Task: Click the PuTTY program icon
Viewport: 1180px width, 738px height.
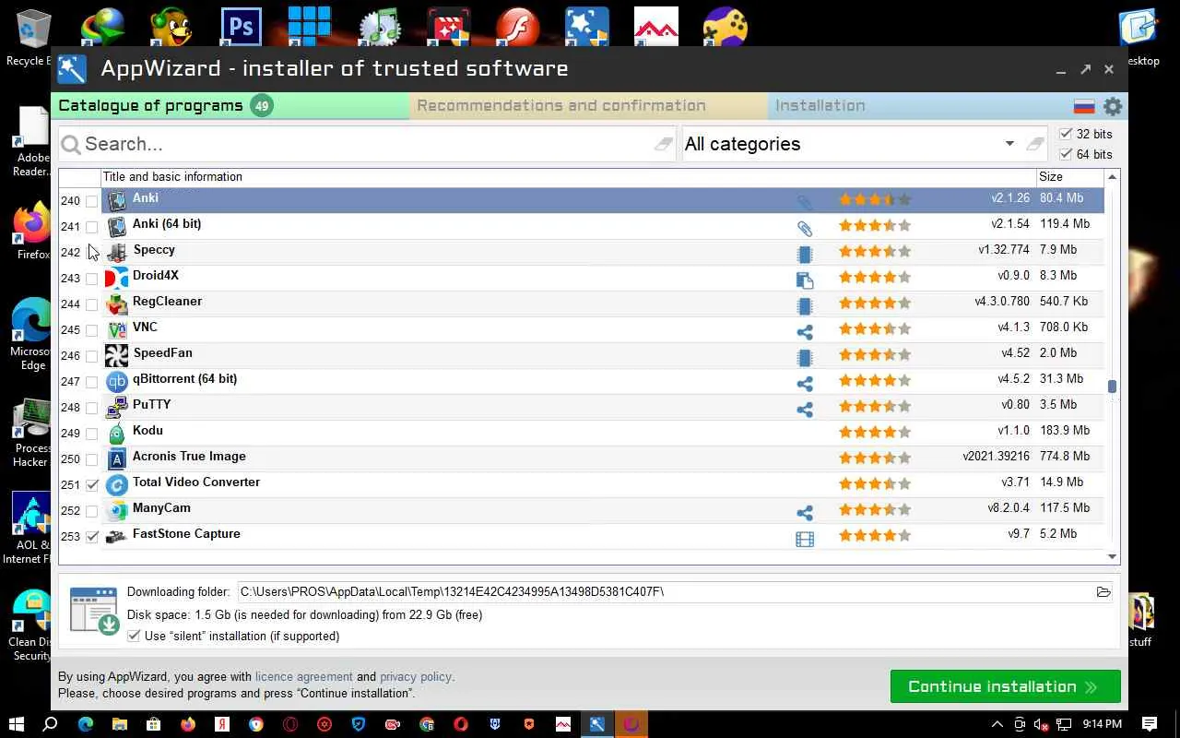Action: tap(116, 407)
